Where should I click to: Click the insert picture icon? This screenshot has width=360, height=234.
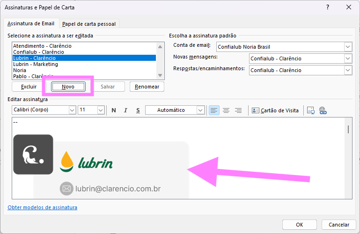[x=311, y=110]
